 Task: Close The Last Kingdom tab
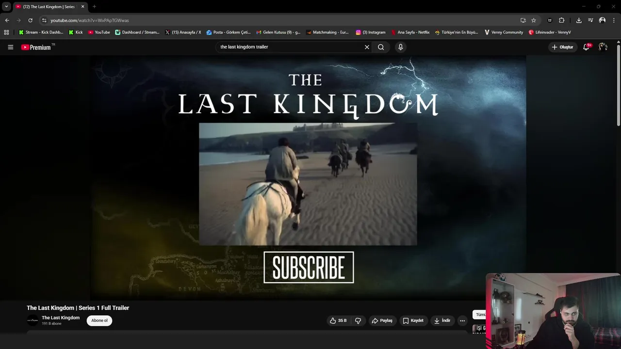[82, 7]
